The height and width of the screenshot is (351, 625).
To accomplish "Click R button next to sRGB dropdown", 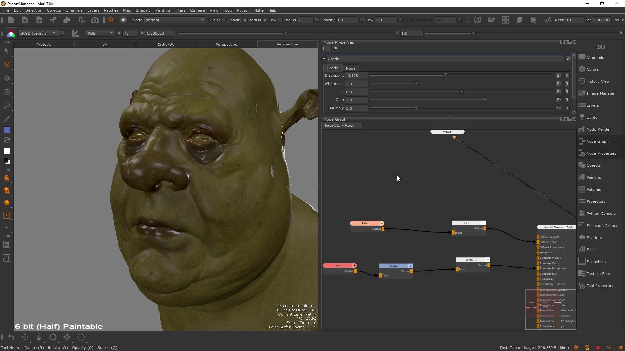I will point(61,33).
